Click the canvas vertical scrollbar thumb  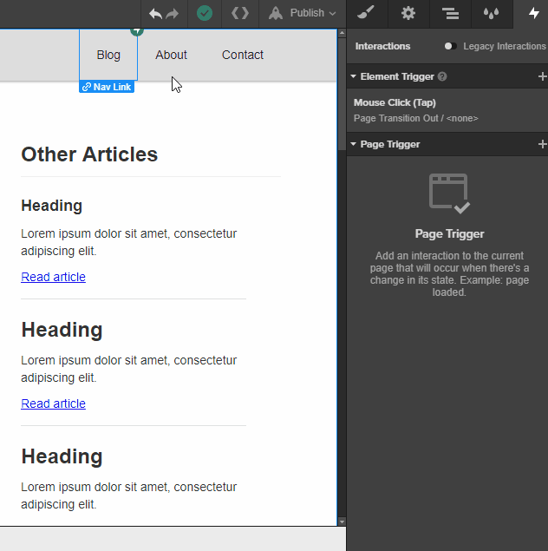pyautogui.click(x=342, y=95)
